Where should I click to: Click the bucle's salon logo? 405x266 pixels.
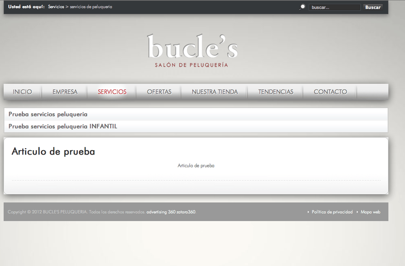(192, 51)
